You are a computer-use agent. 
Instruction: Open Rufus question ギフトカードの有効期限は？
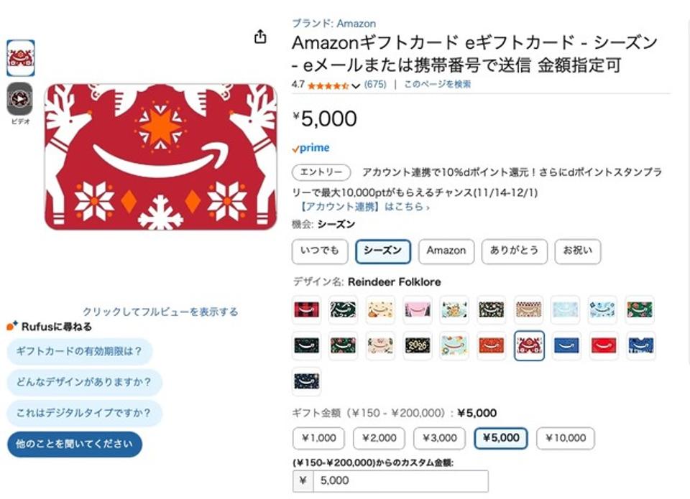79,351
